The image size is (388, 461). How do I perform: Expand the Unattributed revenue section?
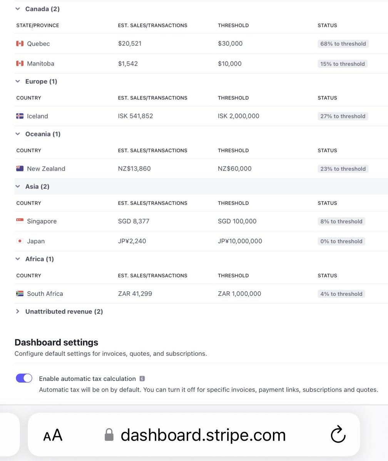(x=18, y=312)
